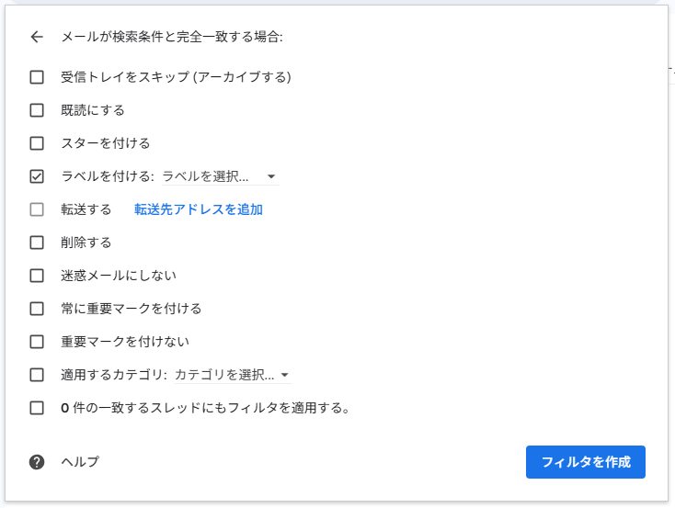Enable the 迷惑メールにしない checkbox
The height and width of the screenshot is (508, 675).
coord(37,276)
